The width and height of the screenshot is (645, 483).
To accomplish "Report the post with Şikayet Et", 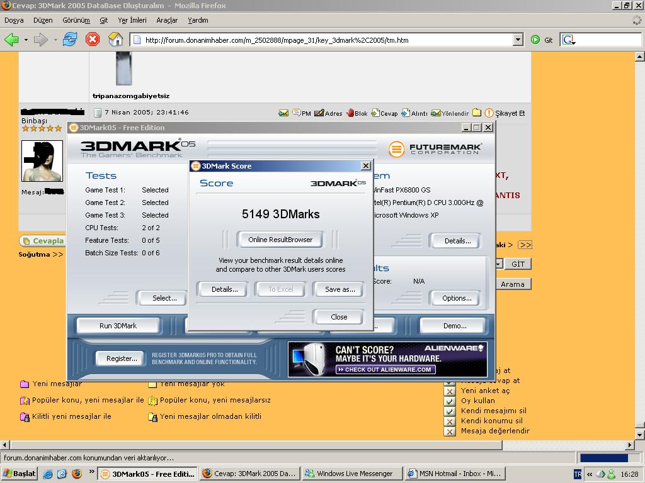I will click(x=505, y=113).
